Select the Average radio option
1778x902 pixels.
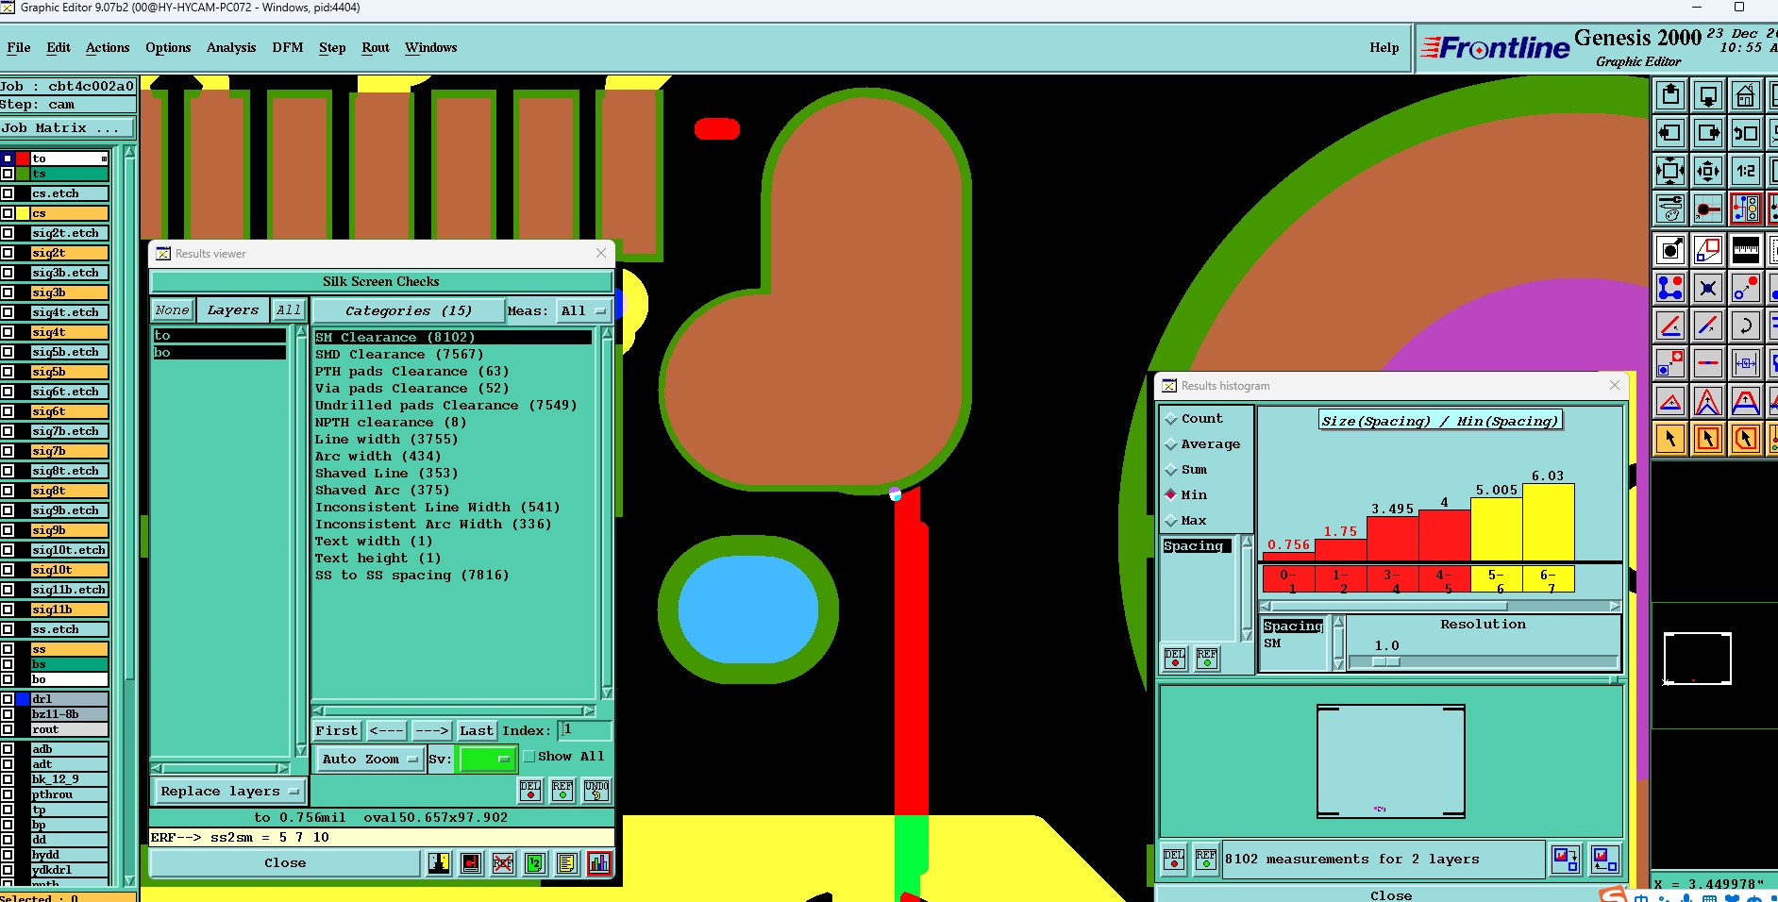click(1202, 444)
